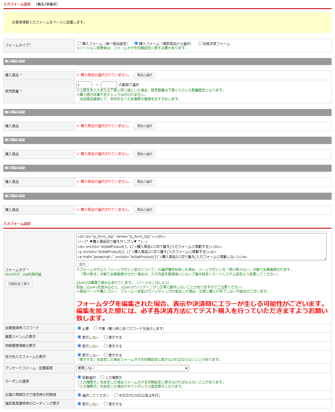This screenshot has width=335, height=412.
Task: Click the upper limit quantity field
Action: [x=109, y=85]
